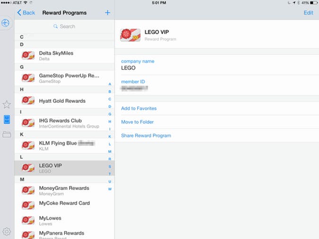Select MyPanera Rewards entry

tap(64, 234)
